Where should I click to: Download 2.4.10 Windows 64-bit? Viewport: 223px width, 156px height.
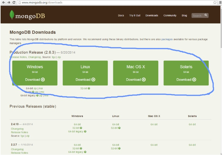pos(77,124)
